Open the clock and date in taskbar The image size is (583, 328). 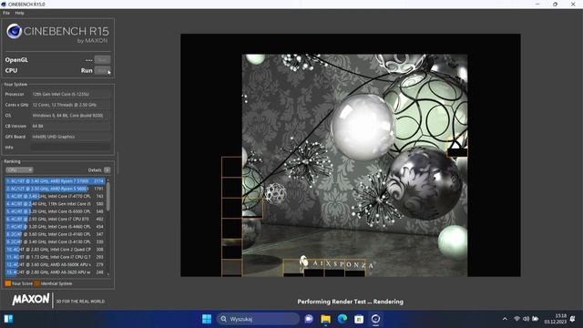(x=556, y=319)
